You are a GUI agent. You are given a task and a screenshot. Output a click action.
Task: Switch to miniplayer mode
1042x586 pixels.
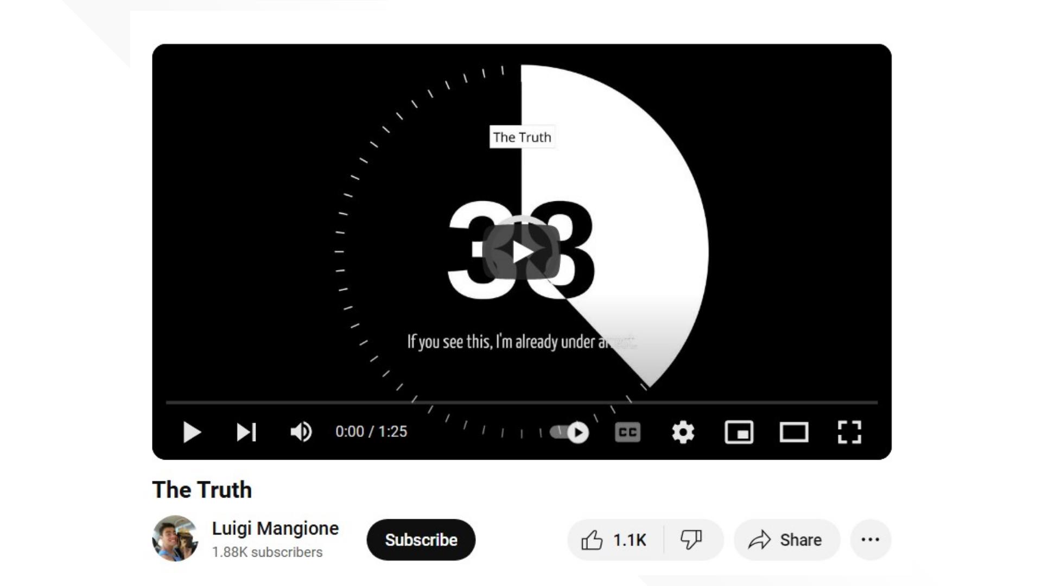[739, 432]
